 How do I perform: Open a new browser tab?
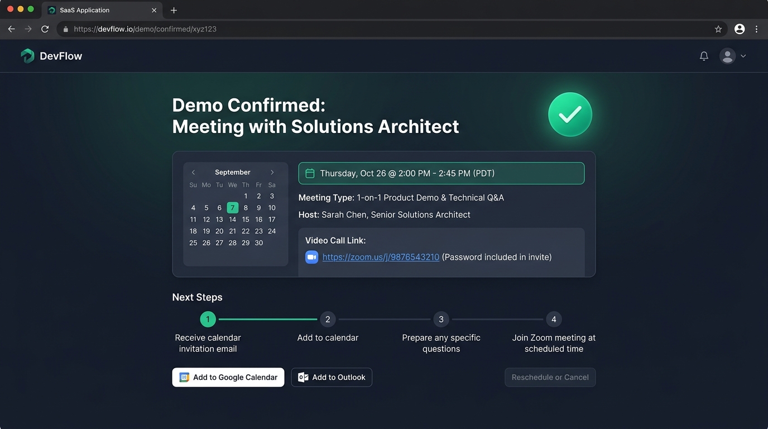coord(174,10)
